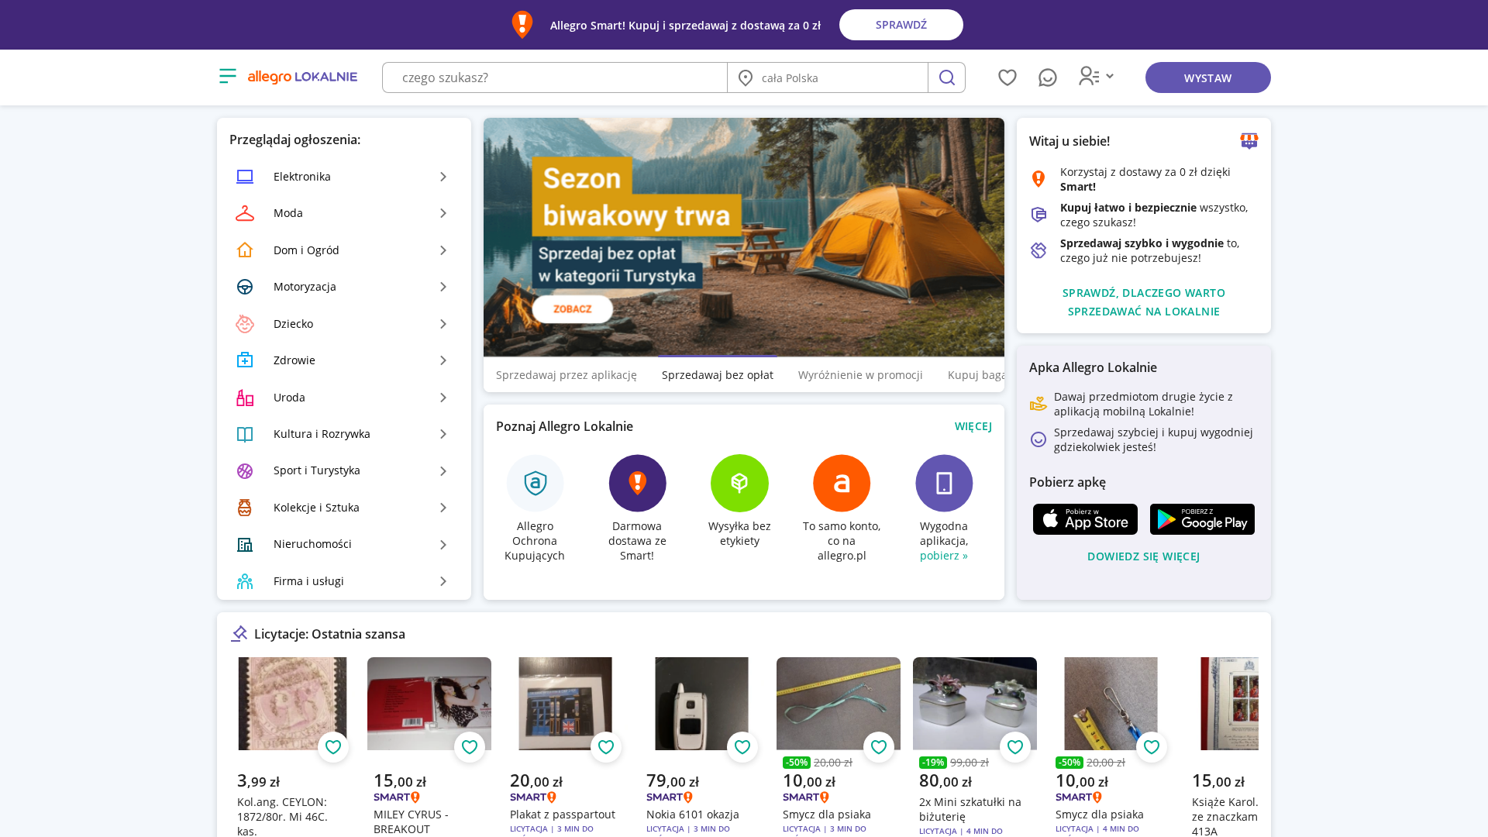The height and width of the screenshot is (837, 1488).
Task: Select 'Wyróżnienie w promocji' banner tab
Action: [x=860, y=375]
